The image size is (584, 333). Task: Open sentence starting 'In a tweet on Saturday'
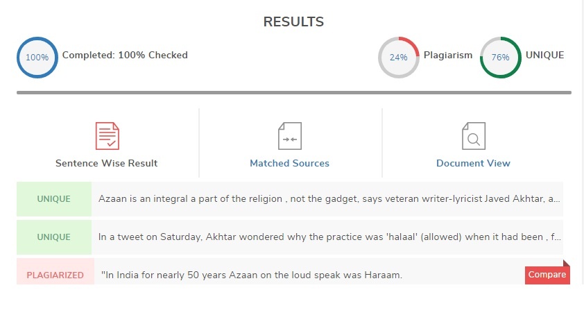point(329,237)
